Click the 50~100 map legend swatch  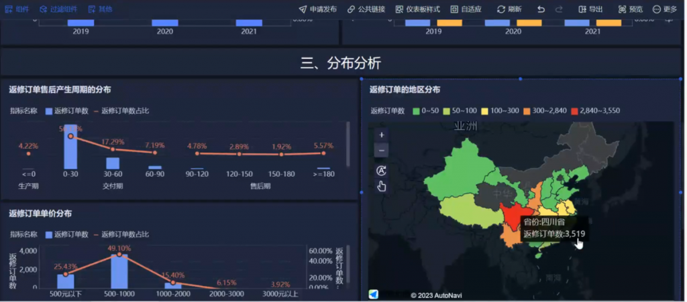point(446,111)
